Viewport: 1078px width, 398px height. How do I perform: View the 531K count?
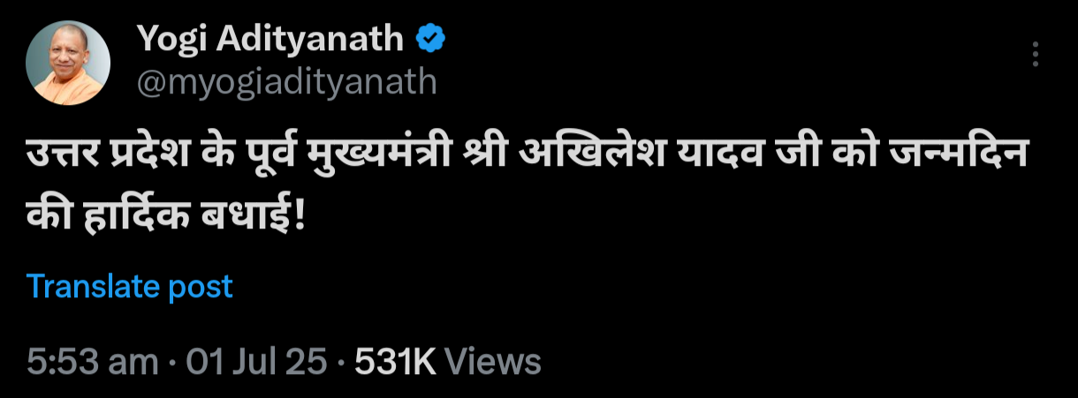coord(395,362)
